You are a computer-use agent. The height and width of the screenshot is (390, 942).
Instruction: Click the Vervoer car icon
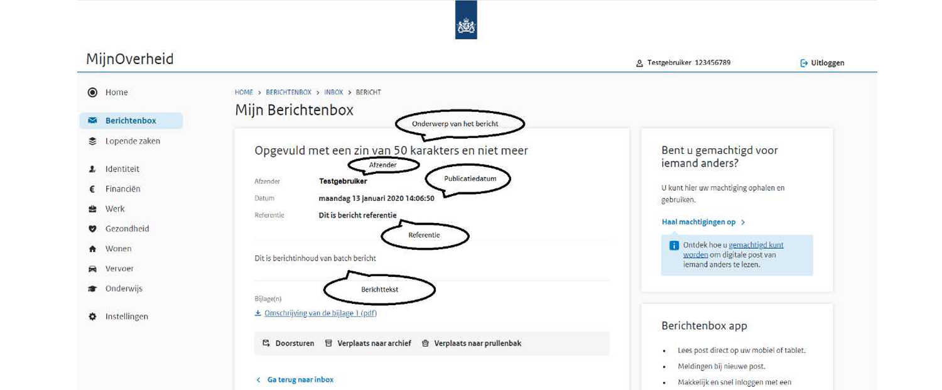(x=92, y=269)
